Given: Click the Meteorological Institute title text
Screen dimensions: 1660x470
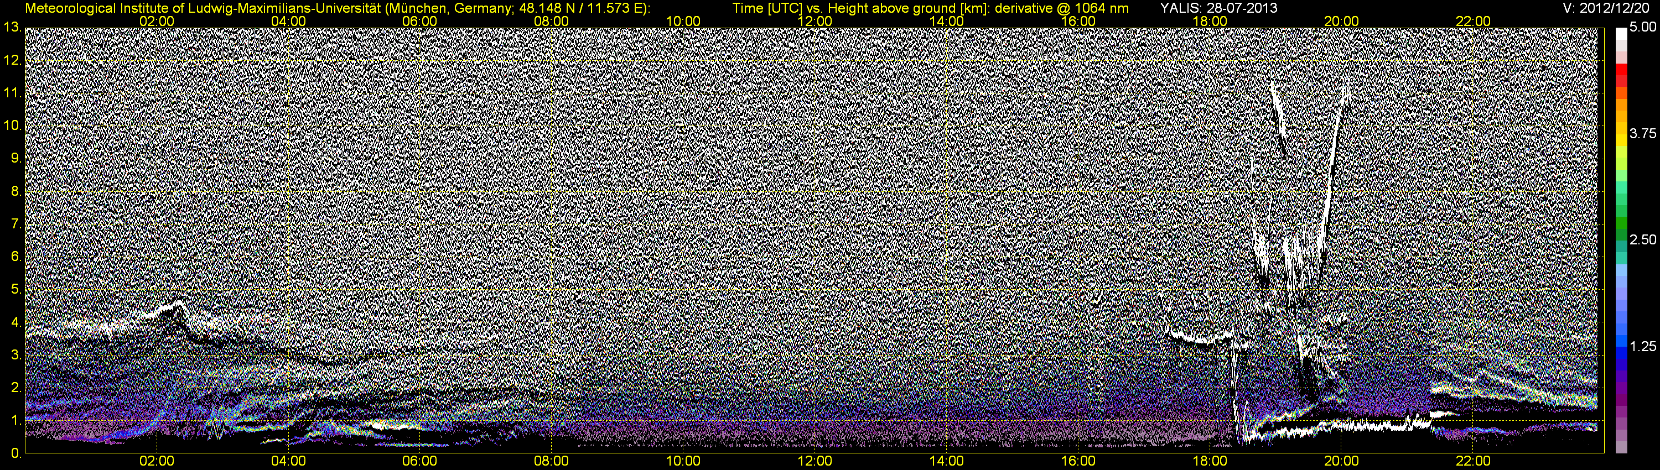Looking at the screenshot, I should click(x=337, y=8).
